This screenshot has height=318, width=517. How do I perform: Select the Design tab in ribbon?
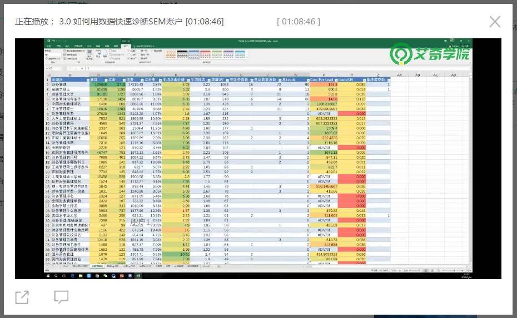click(x=126, y=46)
